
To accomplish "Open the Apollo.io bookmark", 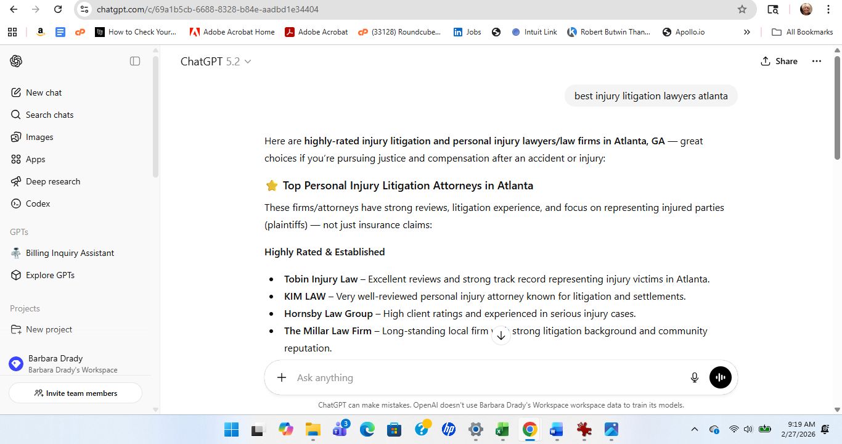I will [683, 32].
